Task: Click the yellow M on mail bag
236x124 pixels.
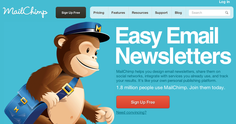Action: coord(16,109)
